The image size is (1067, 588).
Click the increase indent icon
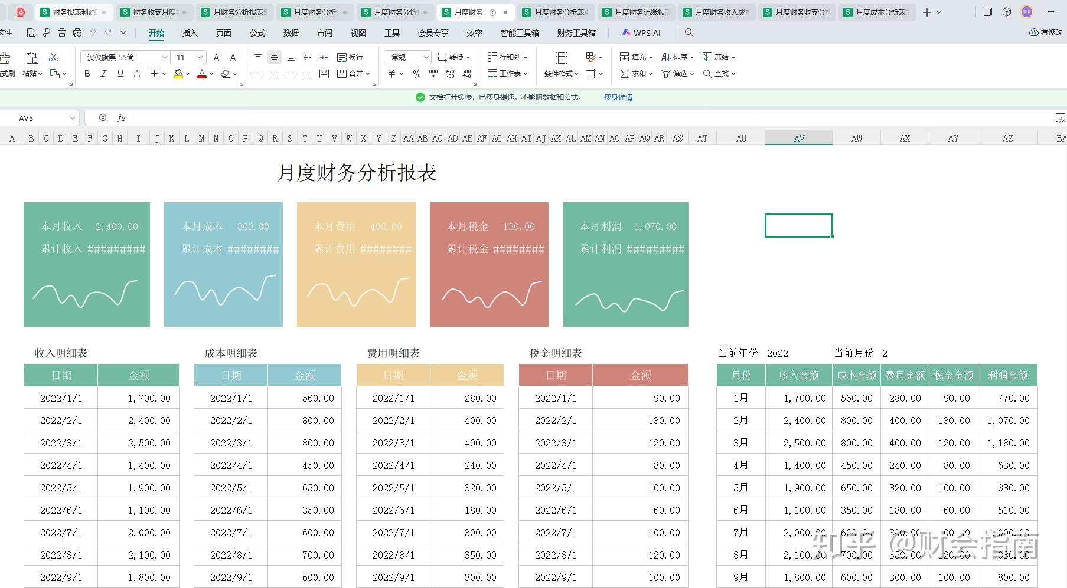pyautogui.click(x=324, y=57)
